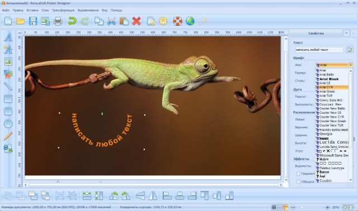Choose Courier New CYR from the font list
The height and width of the screenshot is (211, 358).
coord(332,117)
